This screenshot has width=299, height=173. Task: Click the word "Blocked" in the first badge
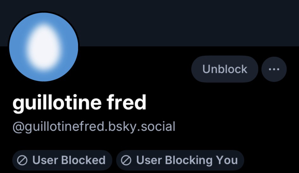(83, 160)
